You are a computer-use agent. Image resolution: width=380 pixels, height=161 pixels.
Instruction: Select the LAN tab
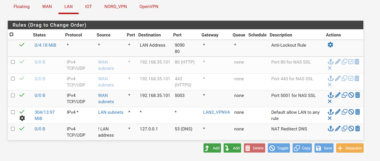pyautogui.click(x=68, y=7)
